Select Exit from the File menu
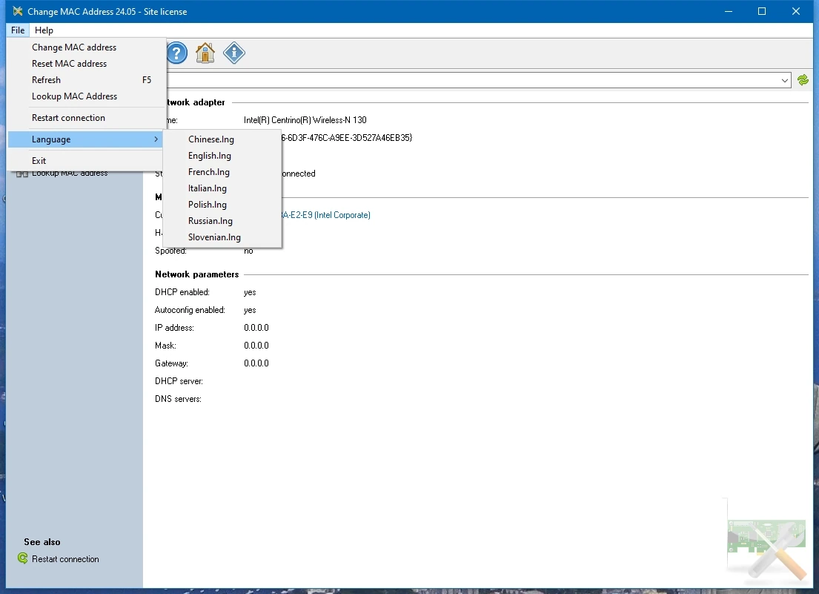Viewport: 819px width, 594px height. 87,160
